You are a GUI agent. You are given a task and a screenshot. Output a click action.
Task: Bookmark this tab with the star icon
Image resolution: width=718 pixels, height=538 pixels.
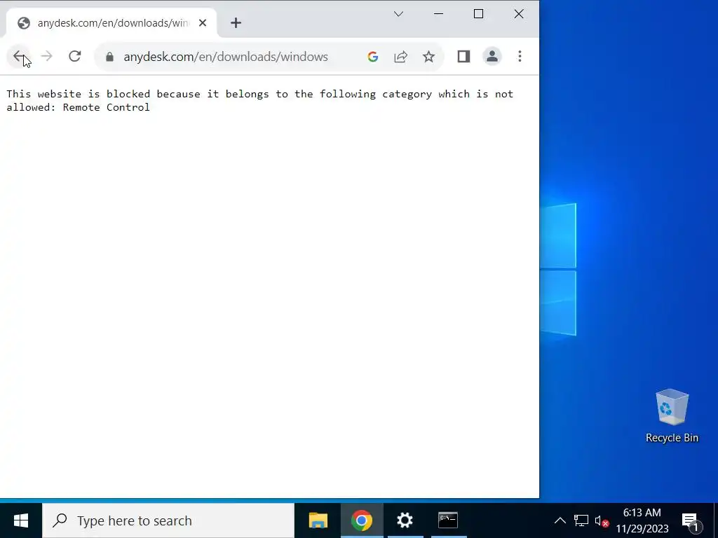pyautogui.click(x=428, y=57)
